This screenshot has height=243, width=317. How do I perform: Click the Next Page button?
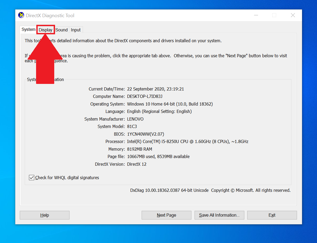click(166, 215)
